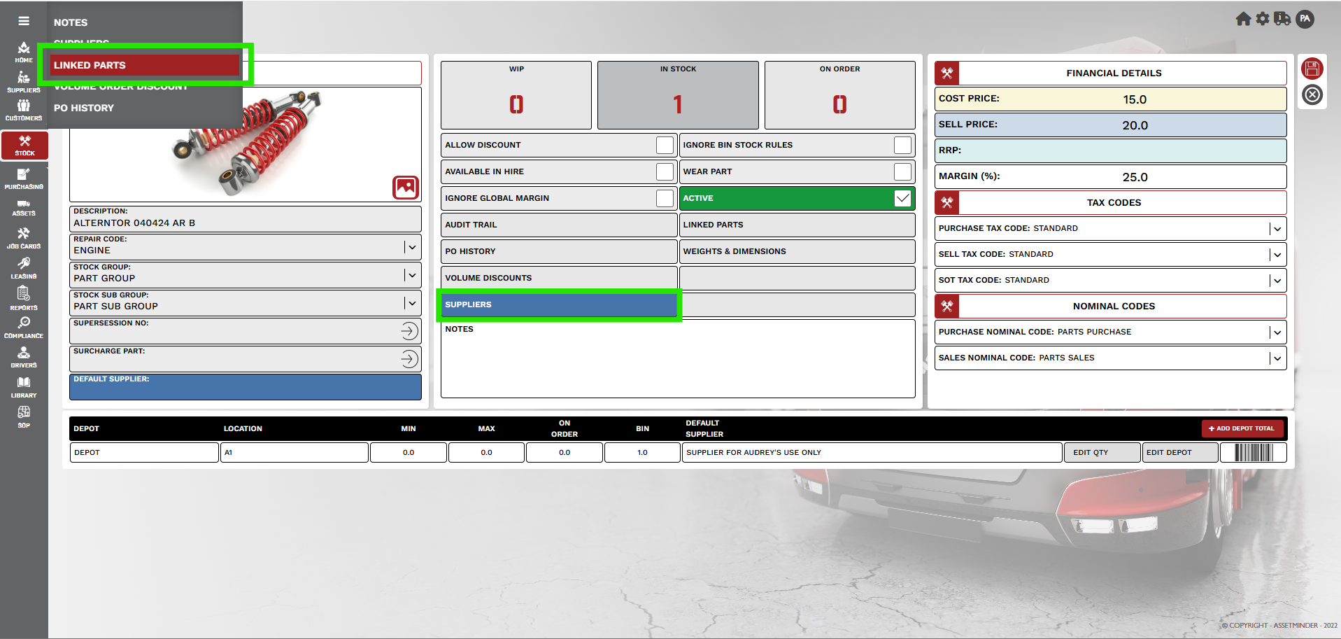Enable the Allow Discount checkbox
This screenshot has width=1341, height=639.
coord(665,145)
